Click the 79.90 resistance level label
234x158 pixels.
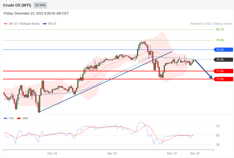[220, 40]
